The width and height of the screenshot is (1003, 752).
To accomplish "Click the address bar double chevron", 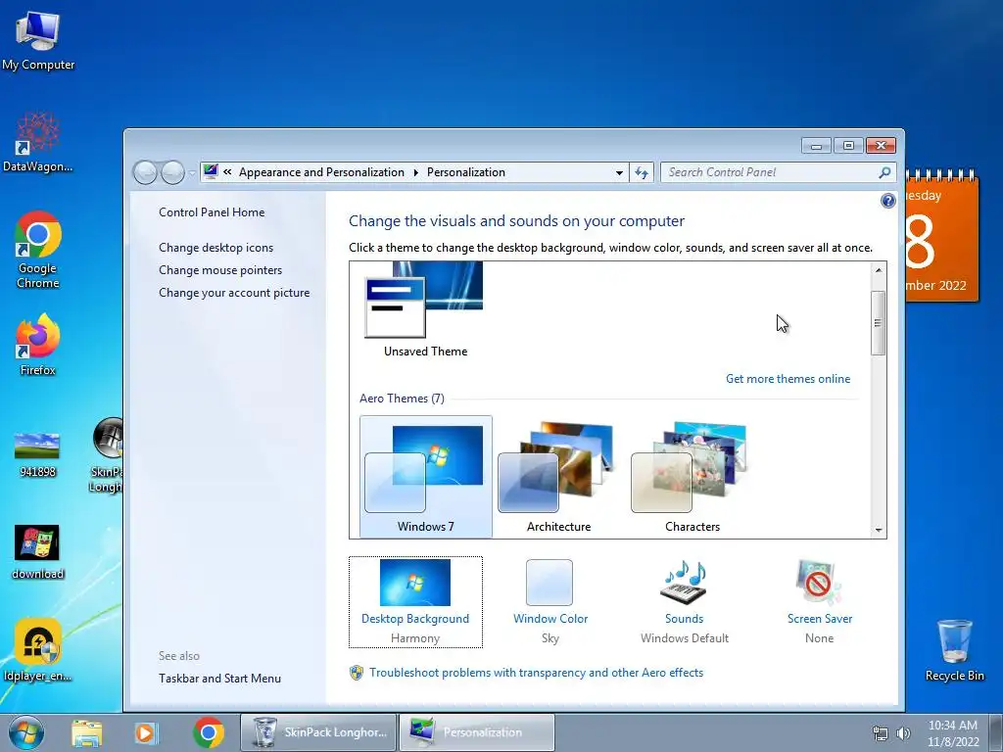I will [x=227, y=172].
